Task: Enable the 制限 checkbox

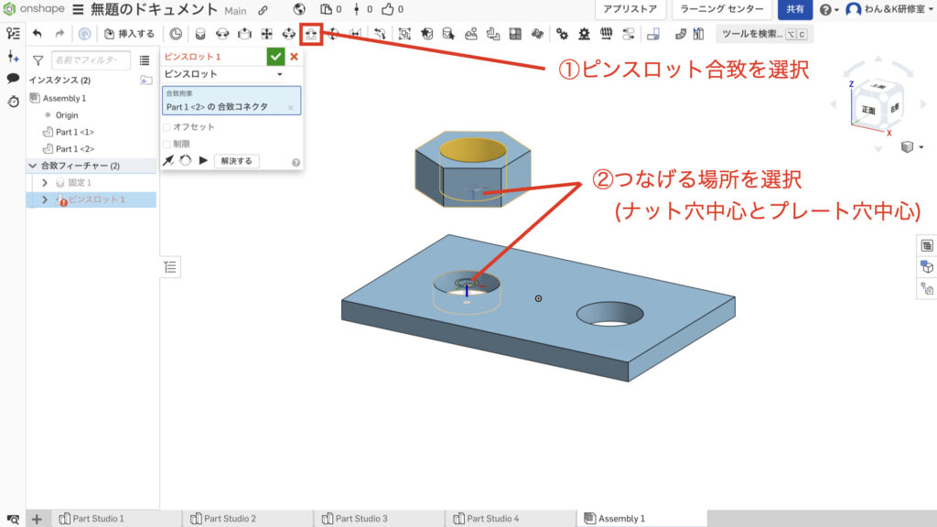Action: 167,144
